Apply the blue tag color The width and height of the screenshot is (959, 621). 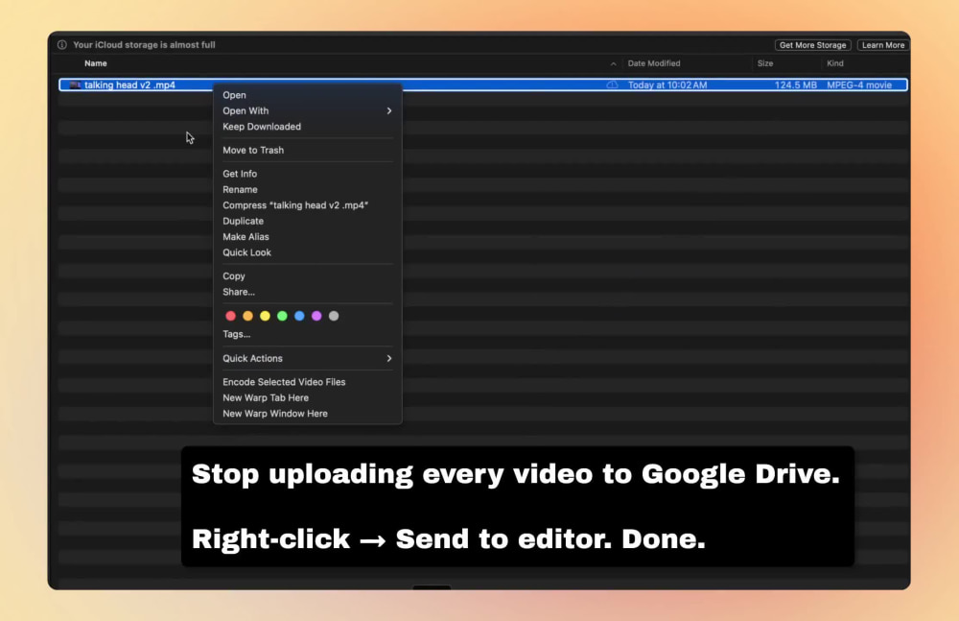tap(299, 316)
